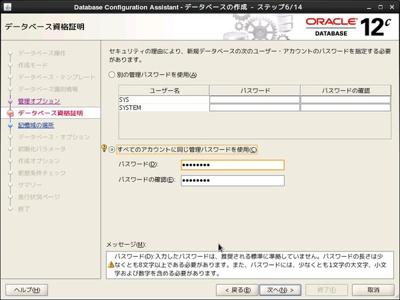400x300 pixels.
Task: Click the 作成オプション step
Action: [x=39, y=161]
